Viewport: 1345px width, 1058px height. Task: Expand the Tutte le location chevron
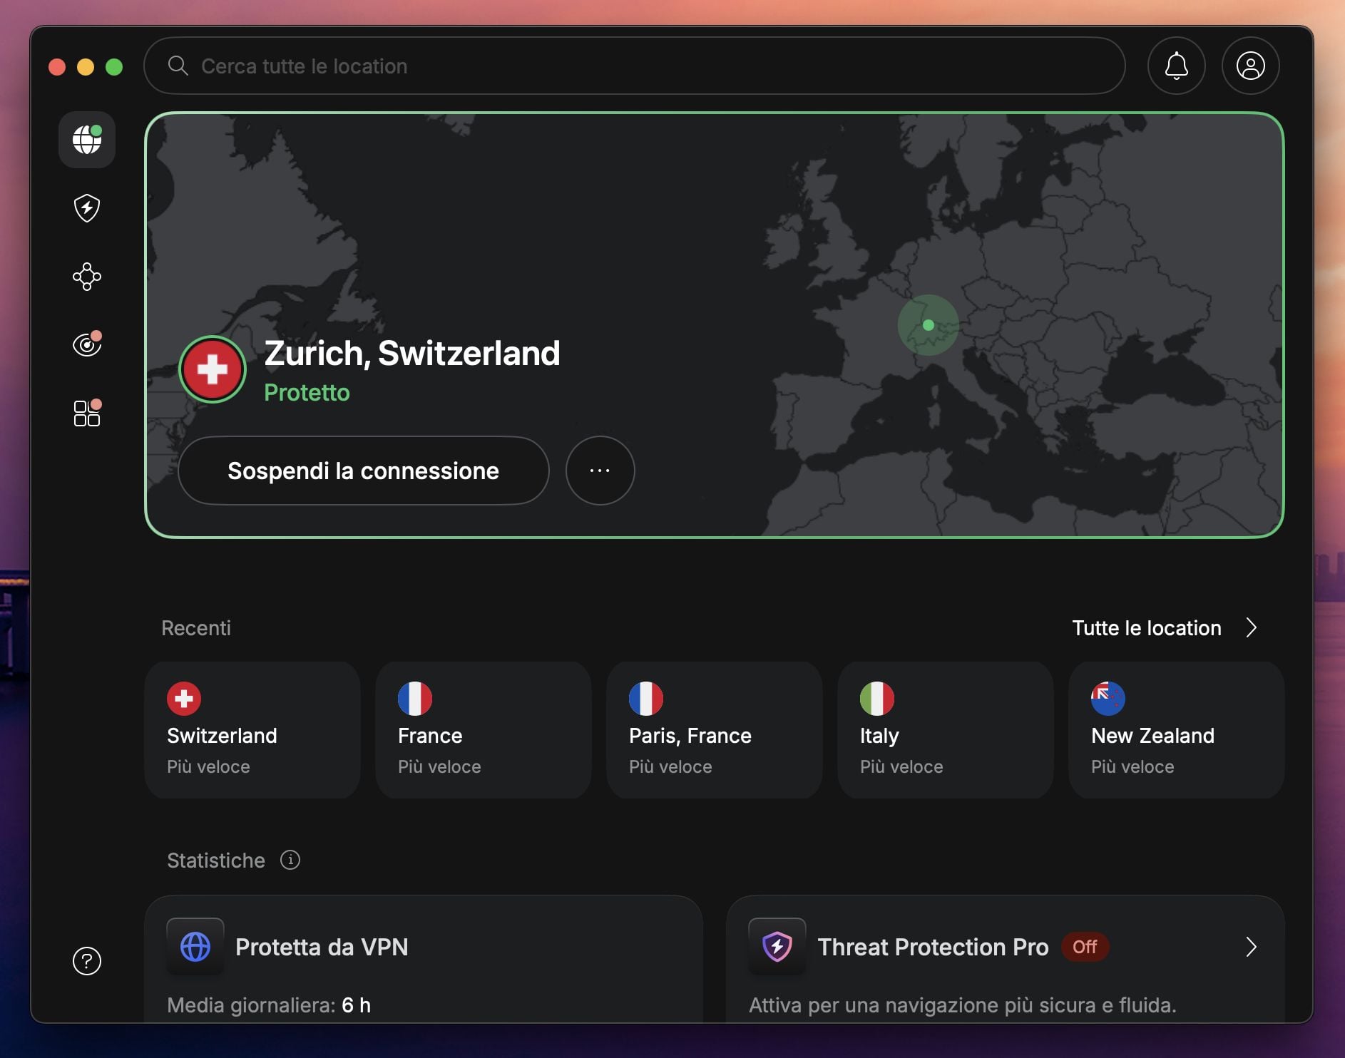(x=1252, y=628)
